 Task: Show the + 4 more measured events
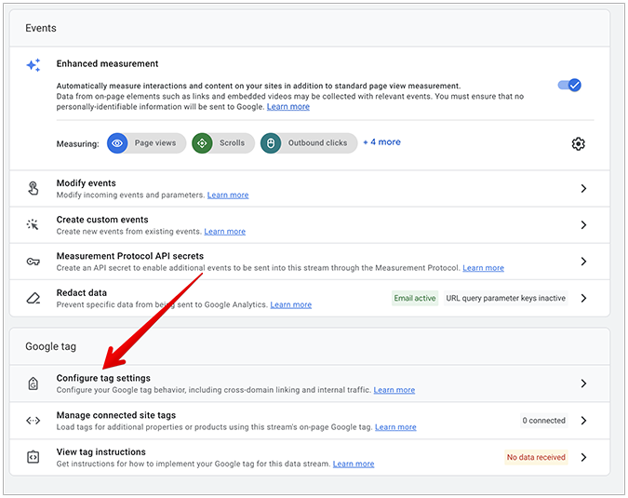pyautogui.click(x=382, y=142)
